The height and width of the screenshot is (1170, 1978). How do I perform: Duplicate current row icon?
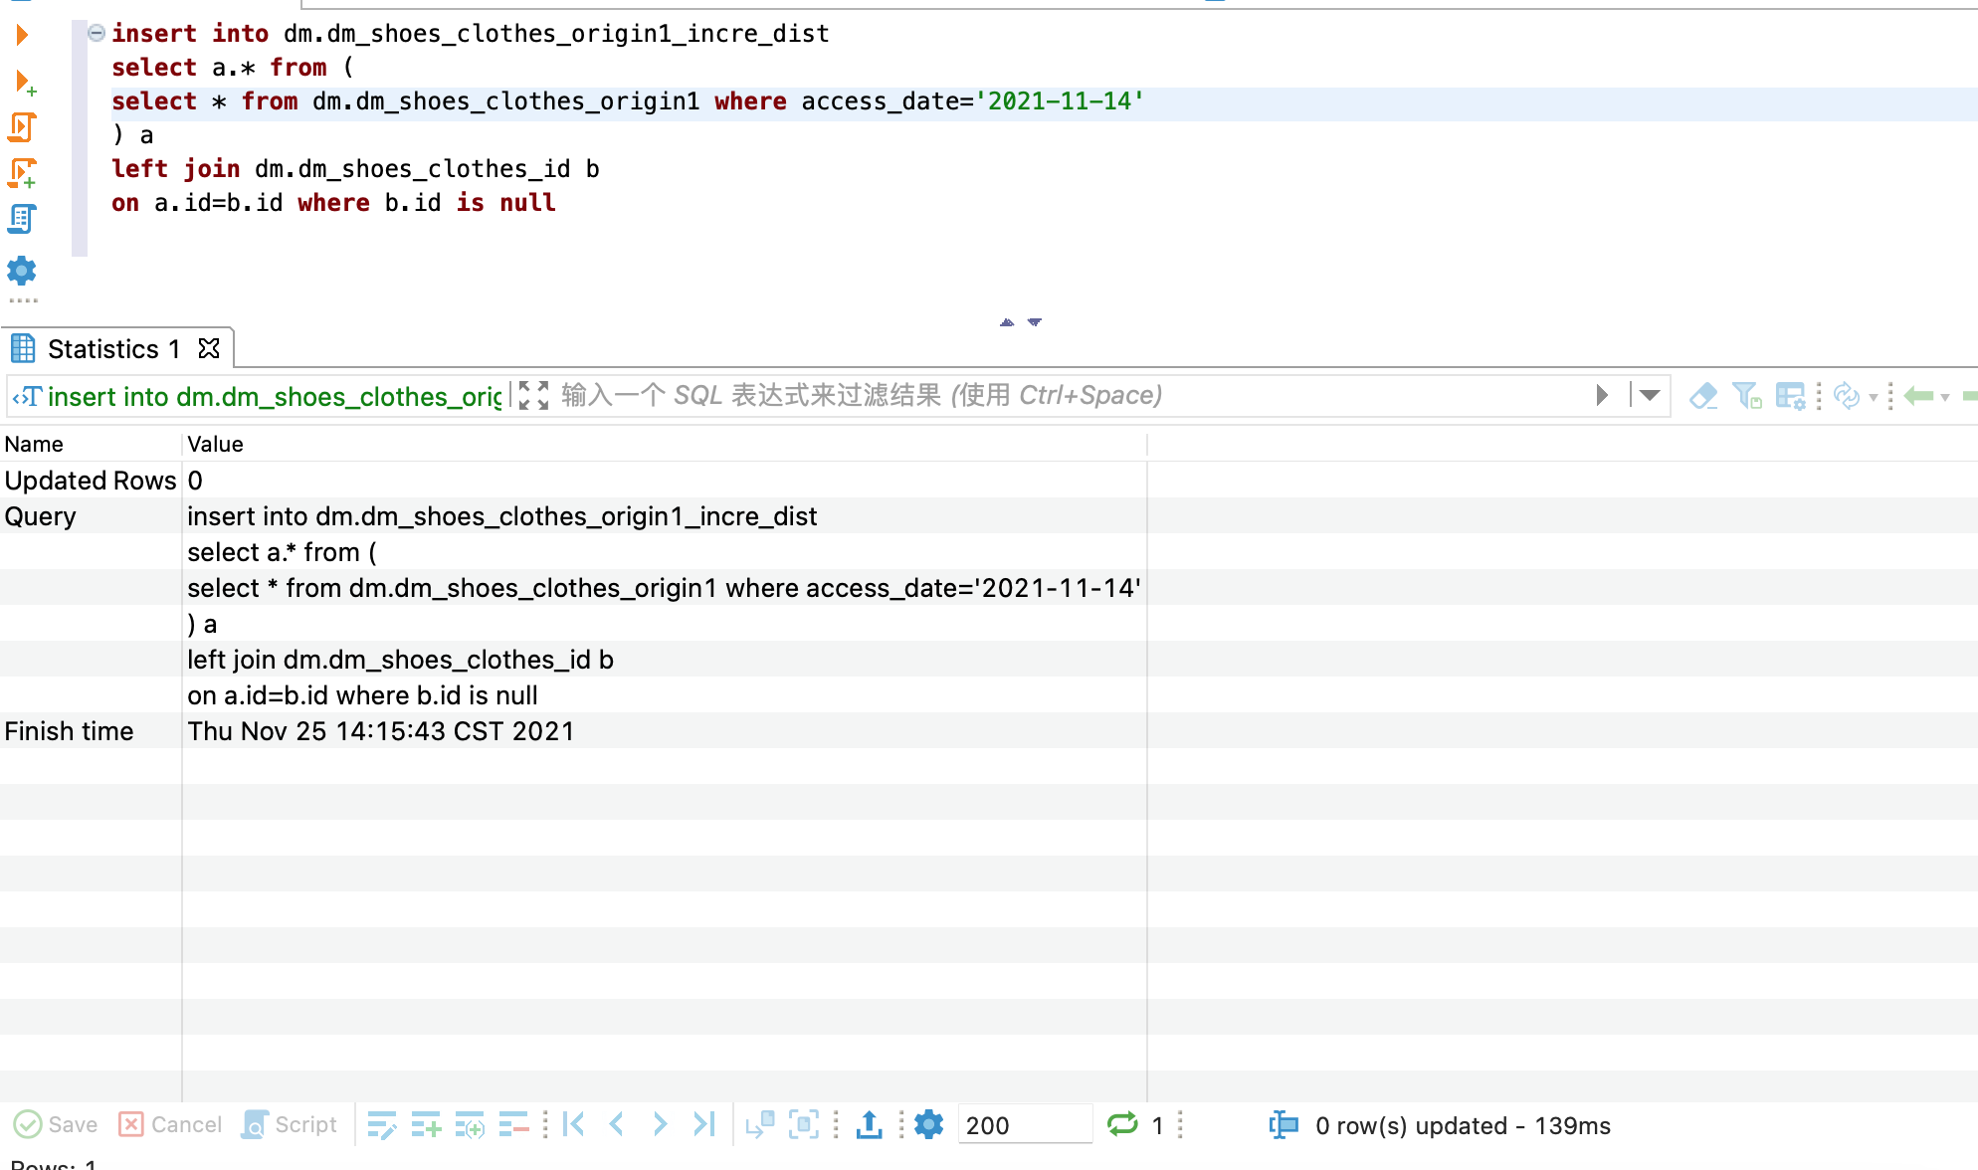click(470, 1124)
